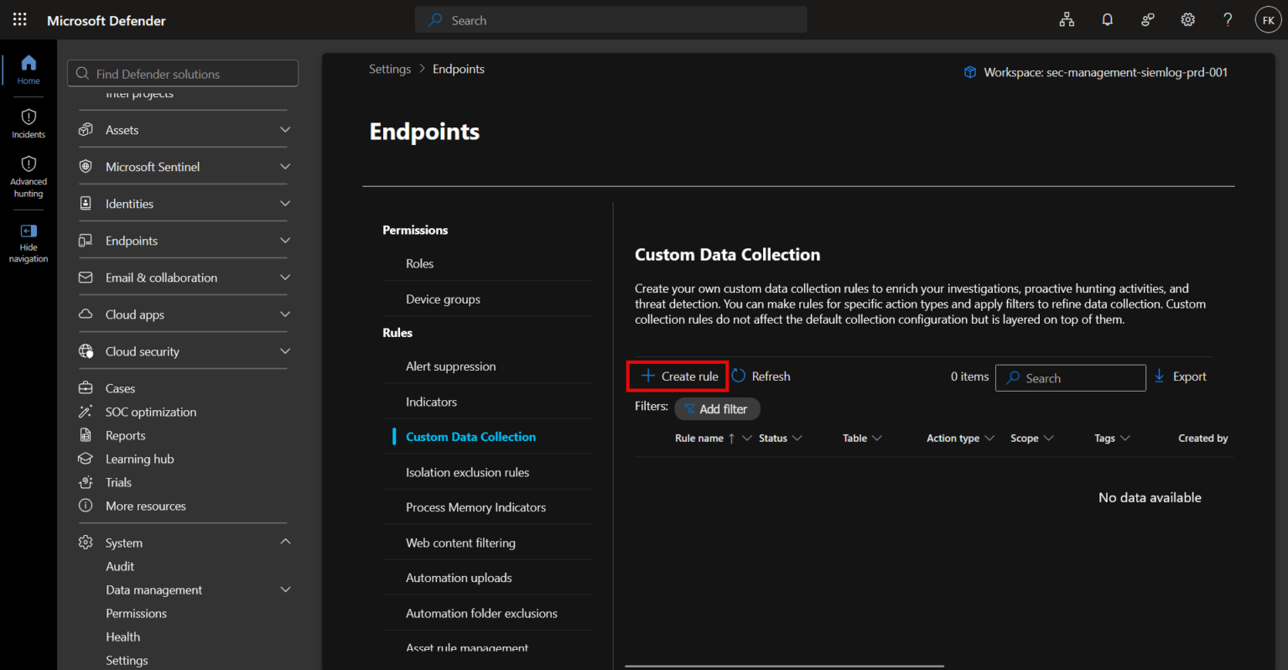Screen dimensions: 1288x670
Task: Go to Home in the left rail
Action: (29, 70)
